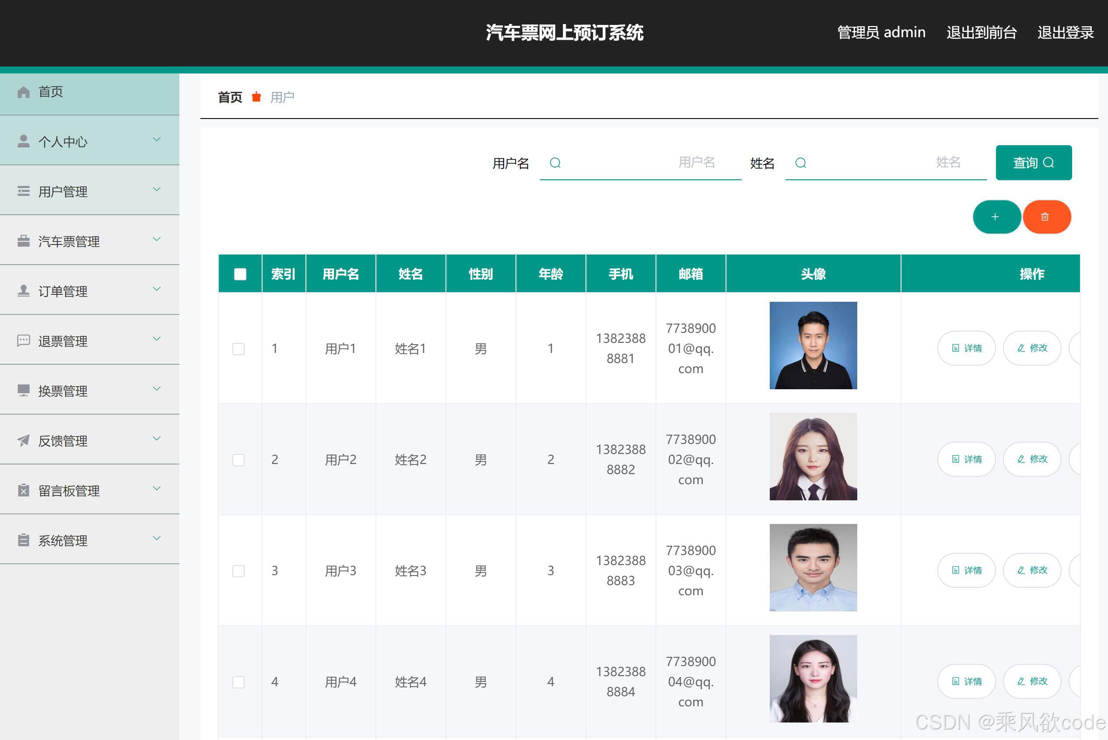Viewport: 1108px width, 740px height.
Task: Click the home icon beside 首页 in sidebar
Action: (24, 92)
